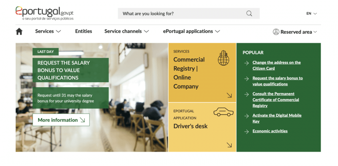
Task: Click the arrow beside Economic activities
Action: point(246,132)
